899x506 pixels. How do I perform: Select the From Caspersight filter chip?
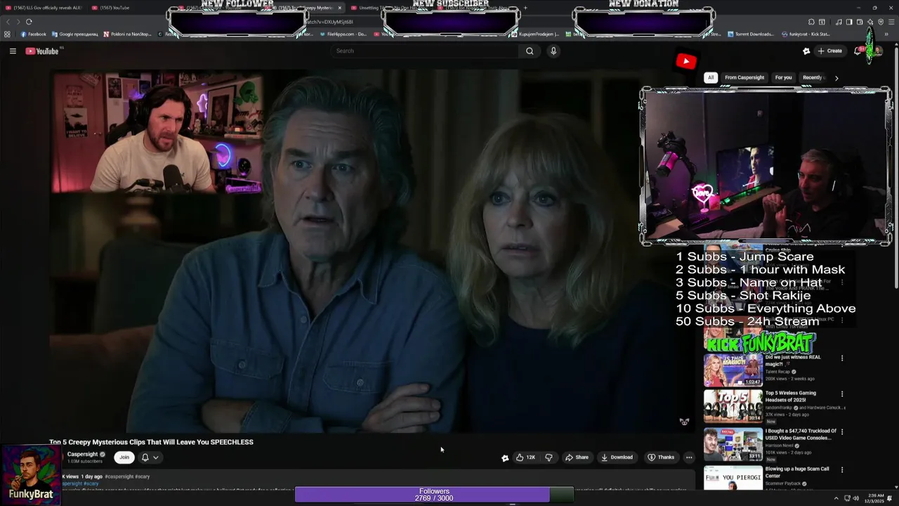[744, 77]
